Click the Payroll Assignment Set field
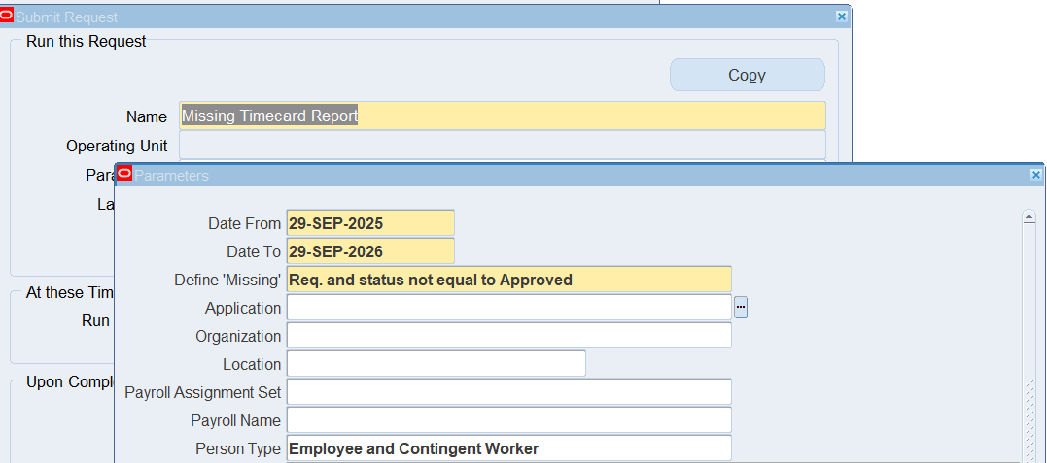 507,392
